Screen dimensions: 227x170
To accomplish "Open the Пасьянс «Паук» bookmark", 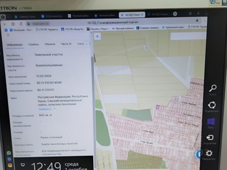I will [97, 29].
